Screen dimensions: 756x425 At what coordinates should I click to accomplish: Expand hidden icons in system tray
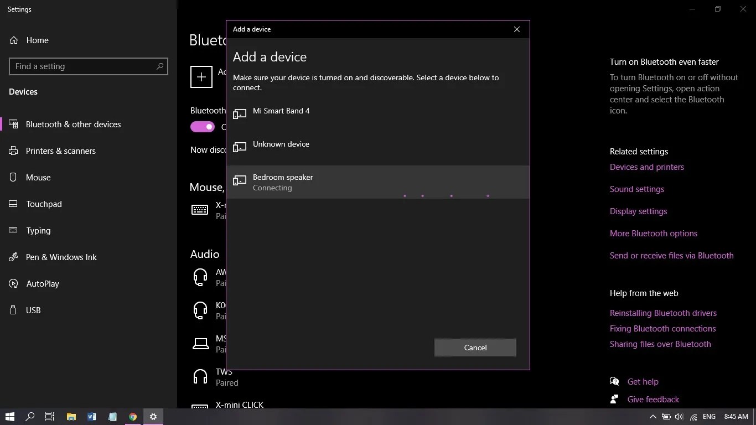coord(653,417)
